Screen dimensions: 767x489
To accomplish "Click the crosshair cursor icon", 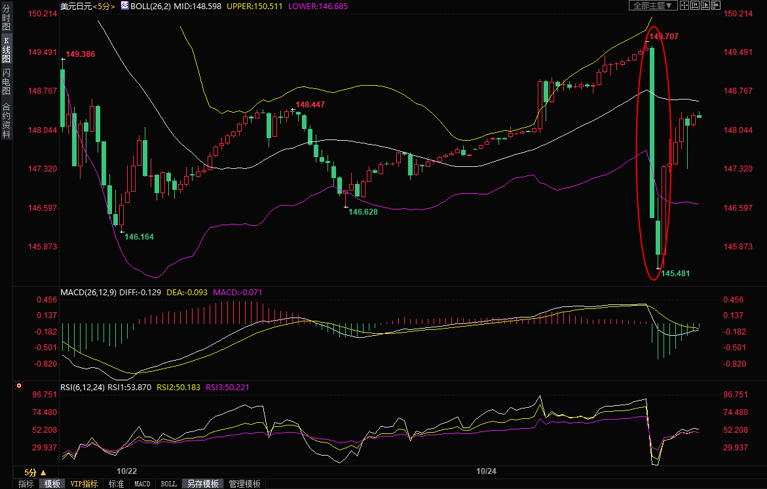I will point(684,5).
